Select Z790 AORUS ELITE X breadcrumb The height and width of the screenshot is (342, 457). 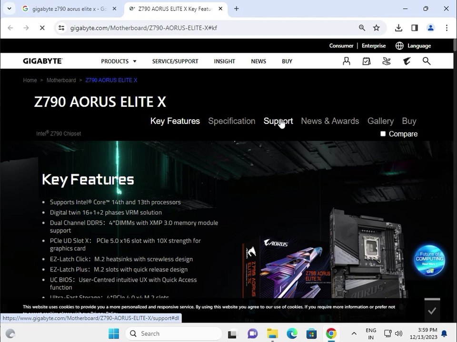(x=111, y=80)
